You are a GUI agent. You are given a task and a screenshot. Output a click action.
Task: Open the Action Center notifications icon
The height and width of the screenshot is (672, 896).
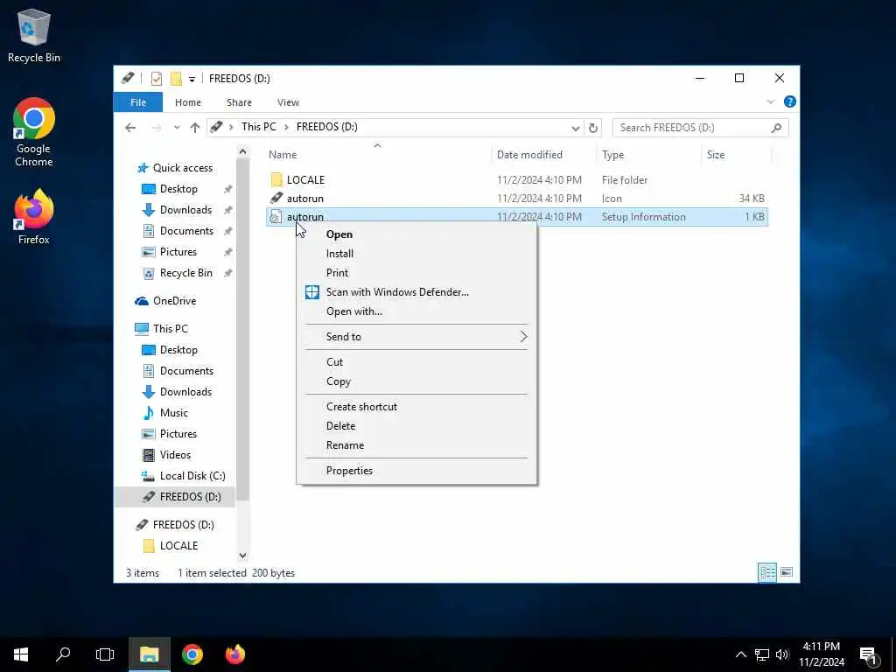(869, 654)
